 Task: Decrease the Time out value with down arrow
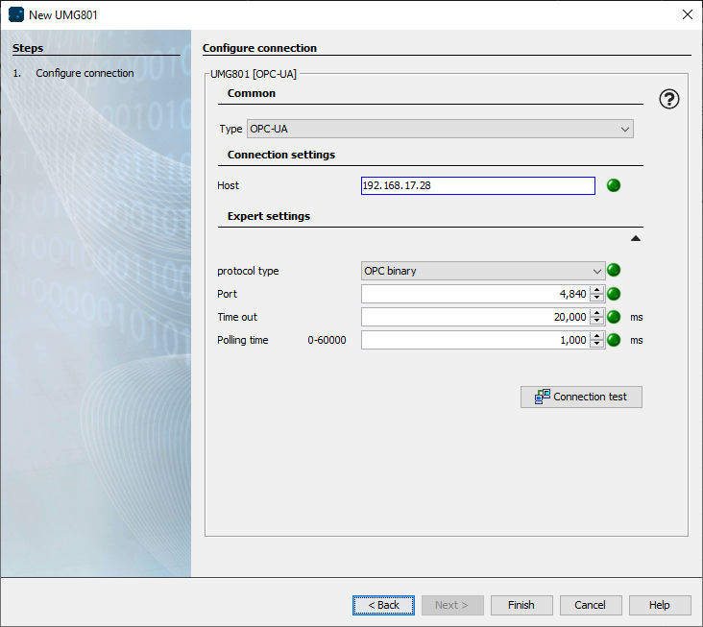click(x=596, y=321)
